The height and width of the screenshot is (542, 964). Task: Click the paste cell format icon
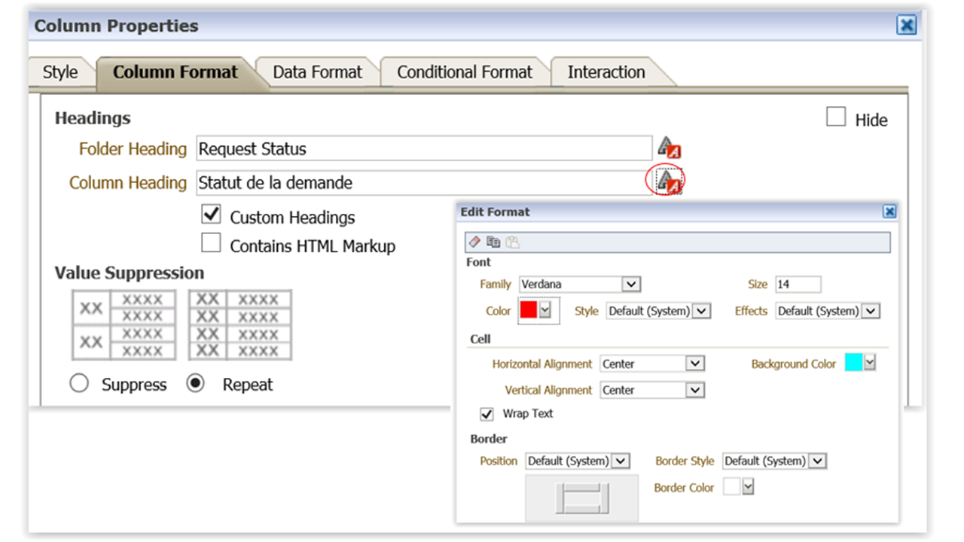pos(512,242)
